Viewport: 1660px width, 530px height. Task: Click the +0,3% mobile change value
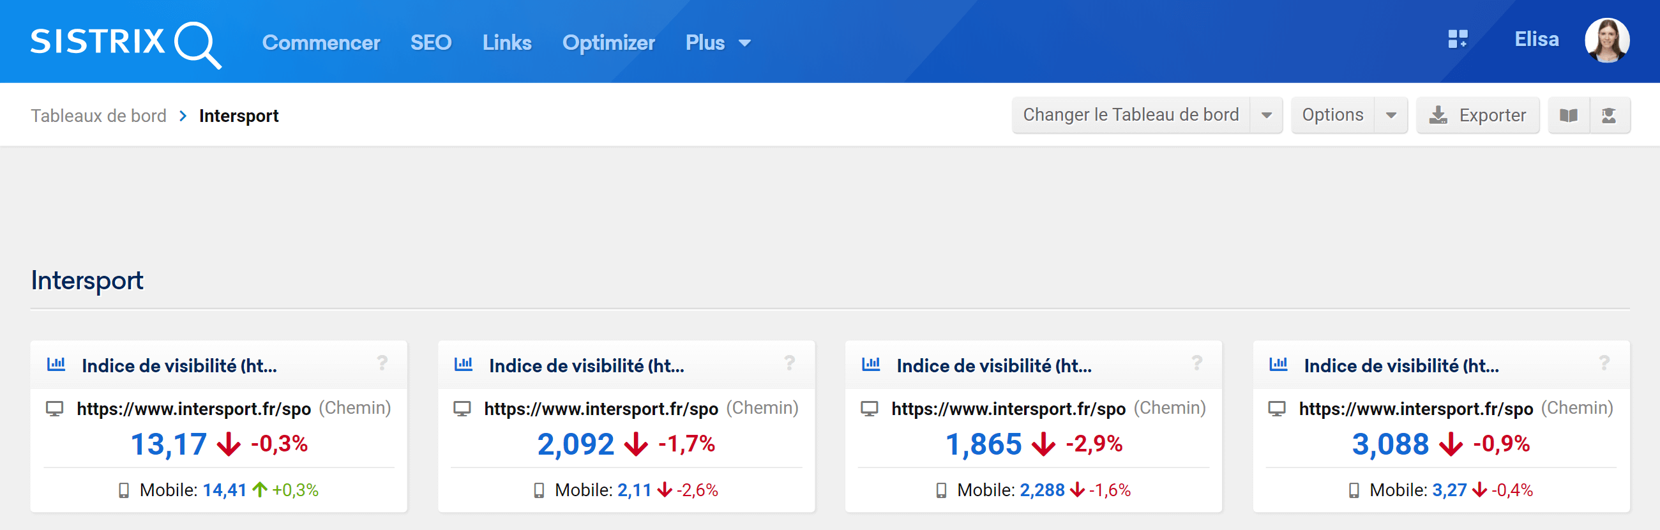[x=295, y=490]
